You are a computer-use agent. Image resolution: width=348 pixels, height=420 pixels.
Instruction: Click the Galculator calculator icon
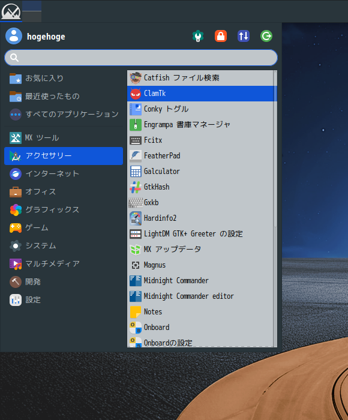136,172
